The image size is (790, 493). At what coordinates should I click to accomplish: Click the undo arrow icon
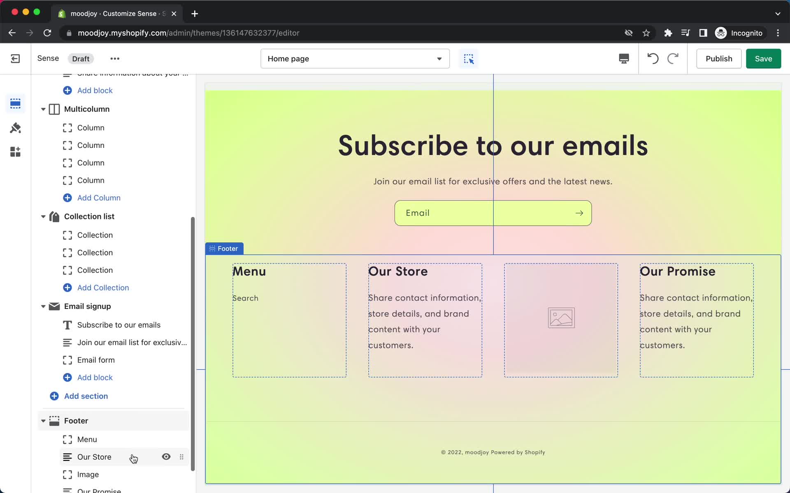click(653, 58)
